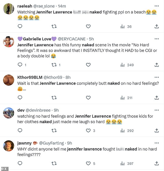Viewport: 164px width, 171px height.
Task: Like the tweet by Kthor69BLM
Action: pyautogui.click(x=88, y=98)
